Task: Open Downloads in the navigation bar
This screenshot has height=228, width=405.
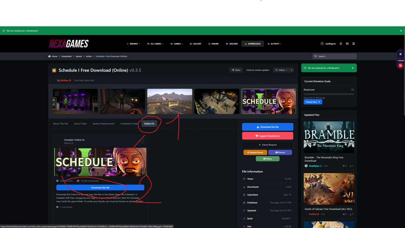Action: click(x=252, y=44)
